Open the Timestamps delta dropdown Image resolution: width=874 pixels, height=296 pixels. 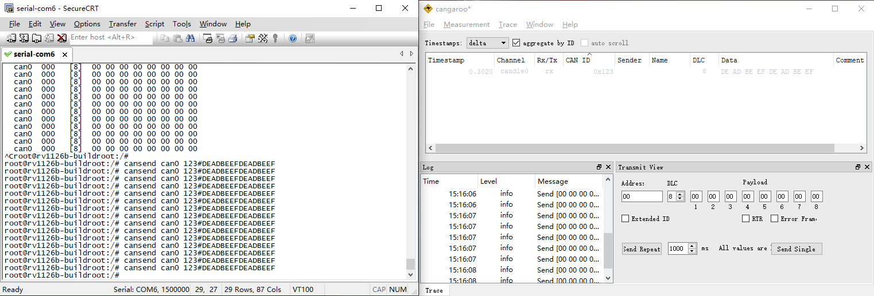point(488,43)
